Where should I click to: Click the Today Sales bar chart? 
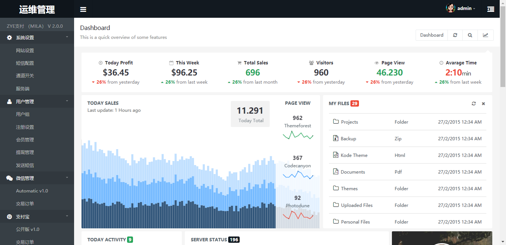(179, 184)
